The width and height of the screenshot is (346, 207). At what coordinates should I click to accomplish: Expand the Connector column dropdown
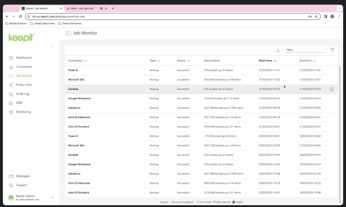[x=86, y=61]
